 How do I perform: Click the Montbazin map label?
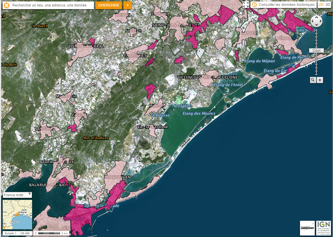click(66, 96)
